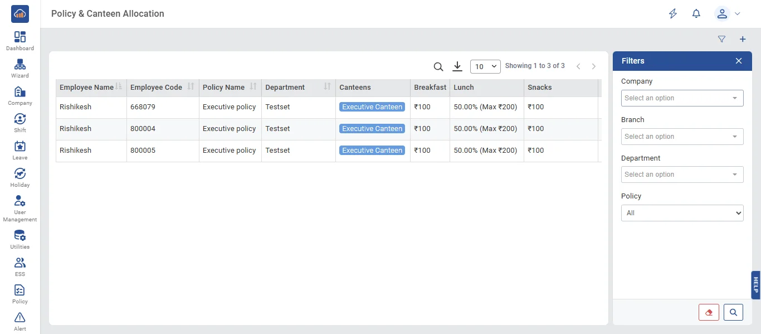
Task: Open the Policy sidebar menu item
Action: pos(20,294)
